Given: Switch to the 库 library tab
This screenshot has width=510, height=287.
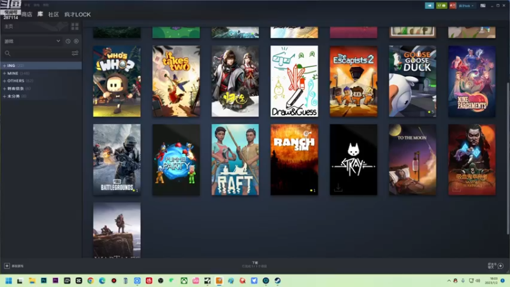Looking at the screenshot, I should click(40, 14).
